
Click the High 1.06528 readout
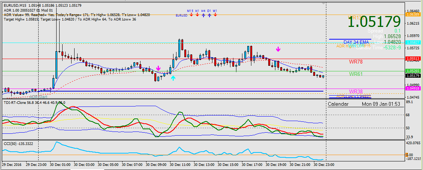[x=387, y=36]
